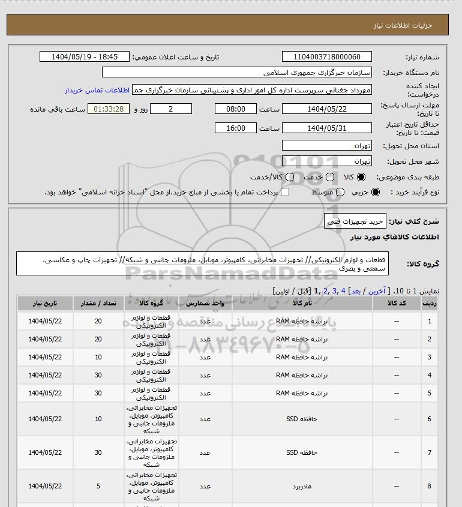462x507 pixels.
Task: Click the شماره نیاز number field
Action: (x=327, y=56)
